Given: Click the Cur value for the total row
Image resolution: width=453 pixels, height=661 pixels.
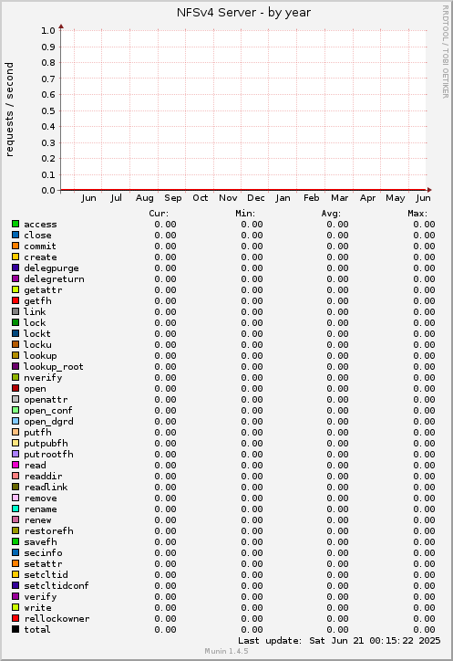Looking at the screenshot, I should click(166, 630).
